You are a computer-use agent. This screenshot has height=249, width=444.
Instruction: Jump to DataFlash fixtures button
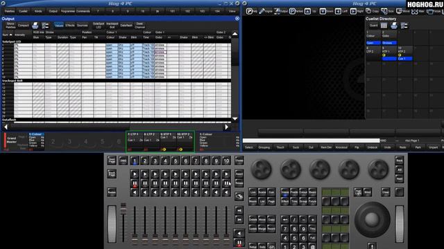[126, 26]
